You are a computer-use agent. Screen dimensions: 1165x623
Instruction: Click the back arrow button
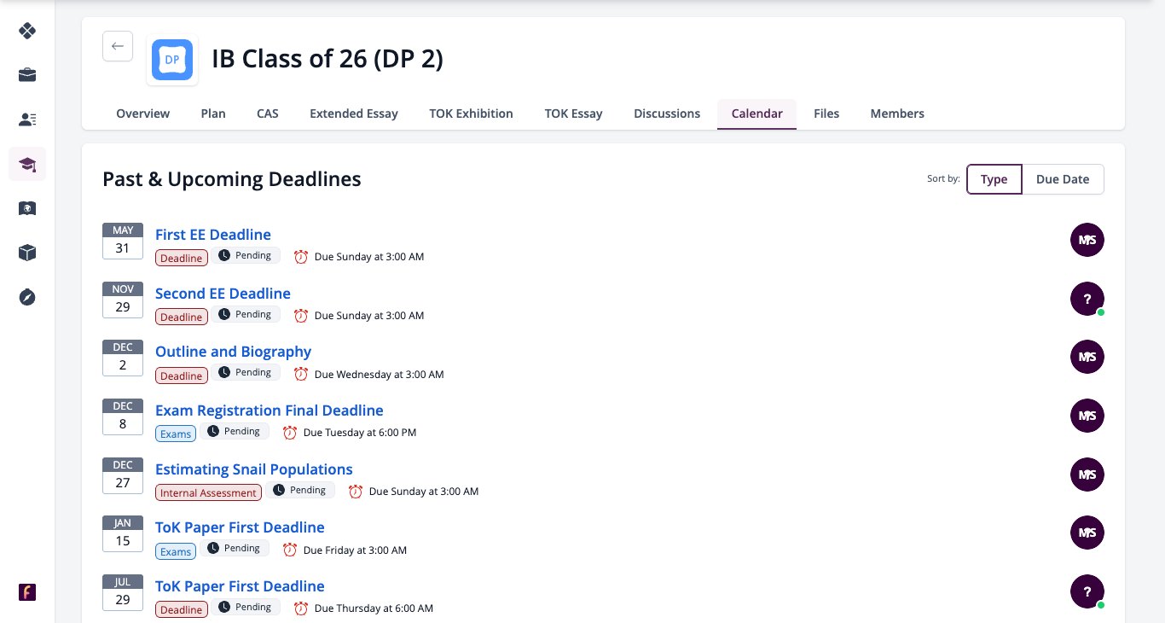click(x=118, y=46)
